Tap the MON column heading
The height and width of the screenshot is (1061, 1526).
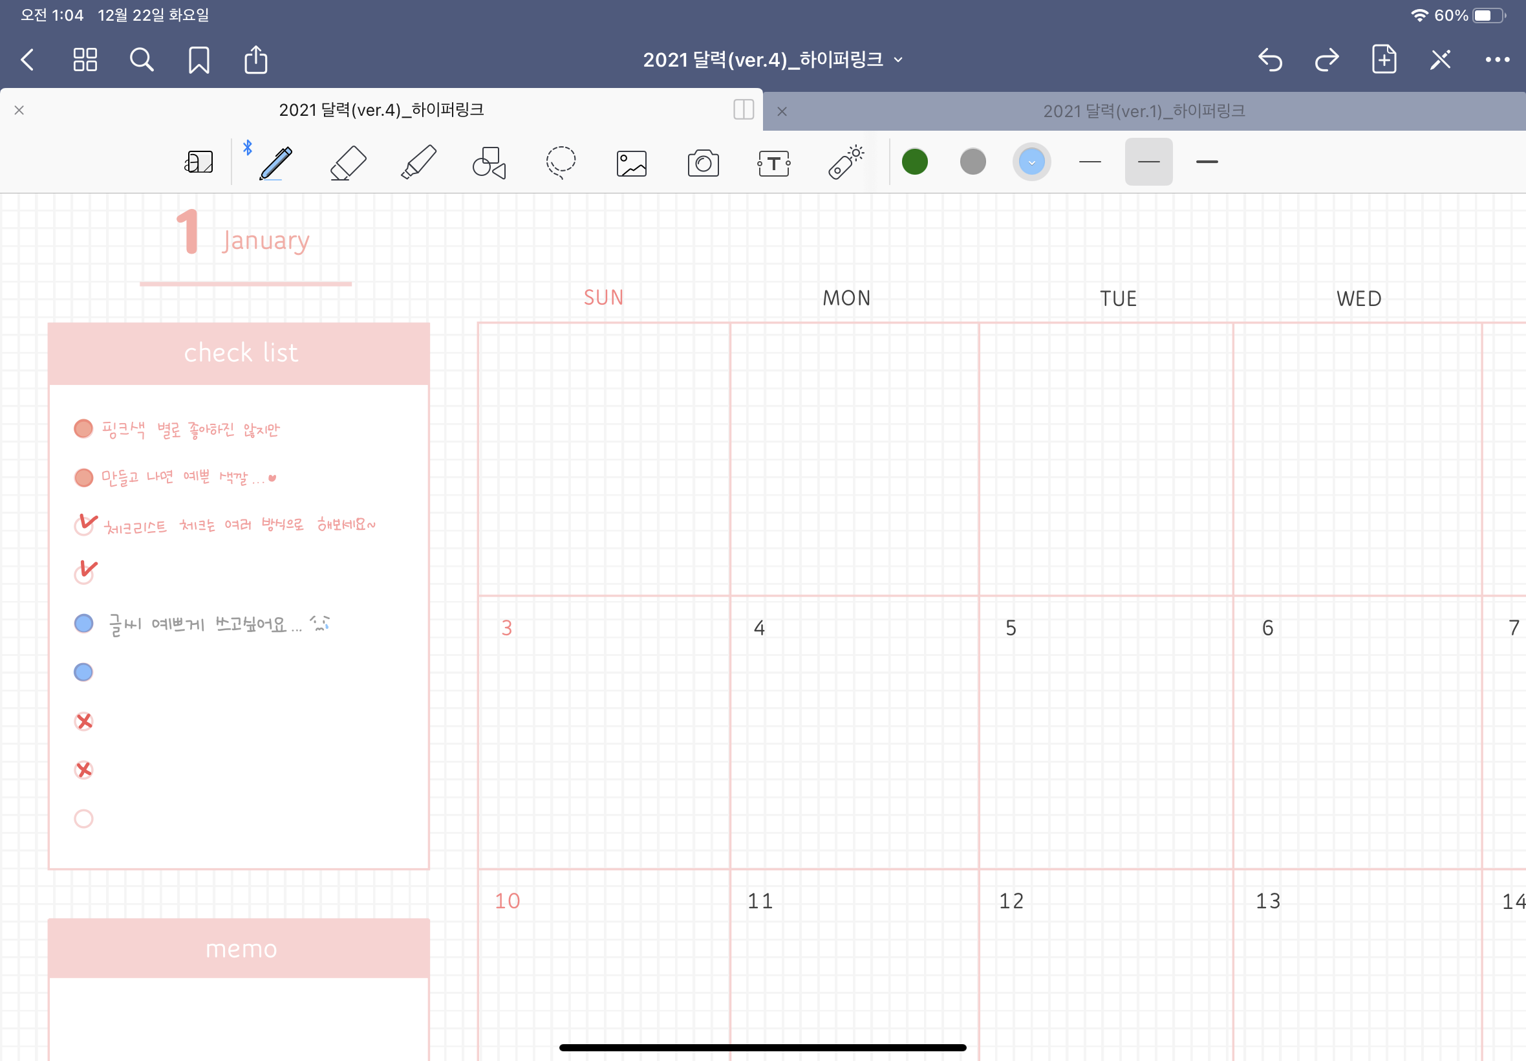(846, 298)
